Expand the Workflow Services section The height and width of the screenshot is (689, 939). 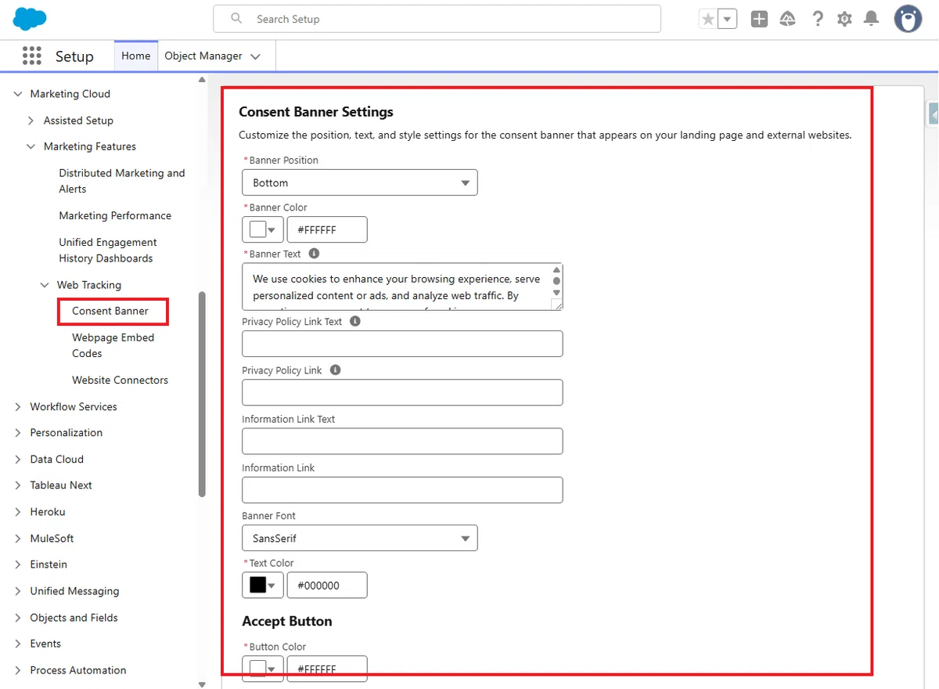[18, 406]
